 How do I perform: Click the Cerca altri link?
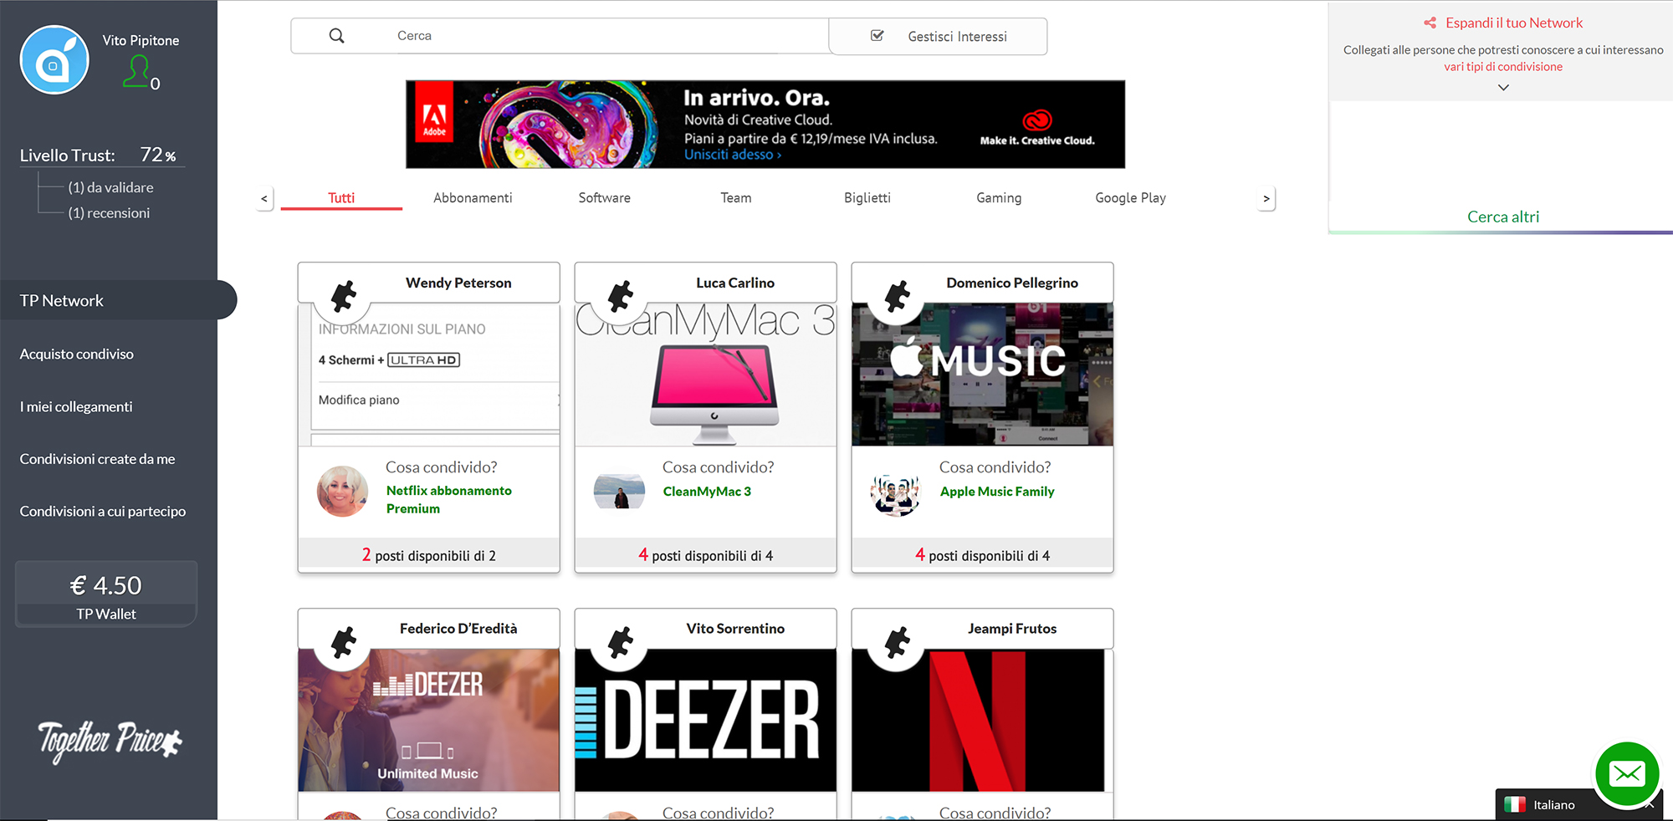click(x=1502, y=217)
